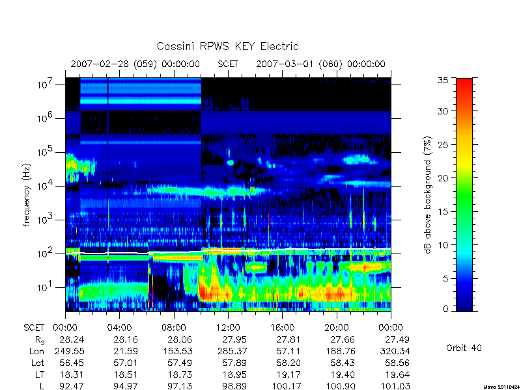Click the SCET time tick '16:00'
This screenshot has height=390, width=521.
tap(282, 328)
